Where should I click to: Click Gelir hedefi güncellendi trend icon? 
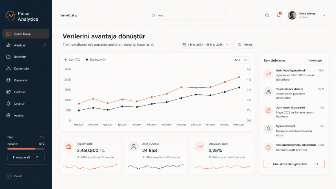pyautogui.click(x=268, y=74)
